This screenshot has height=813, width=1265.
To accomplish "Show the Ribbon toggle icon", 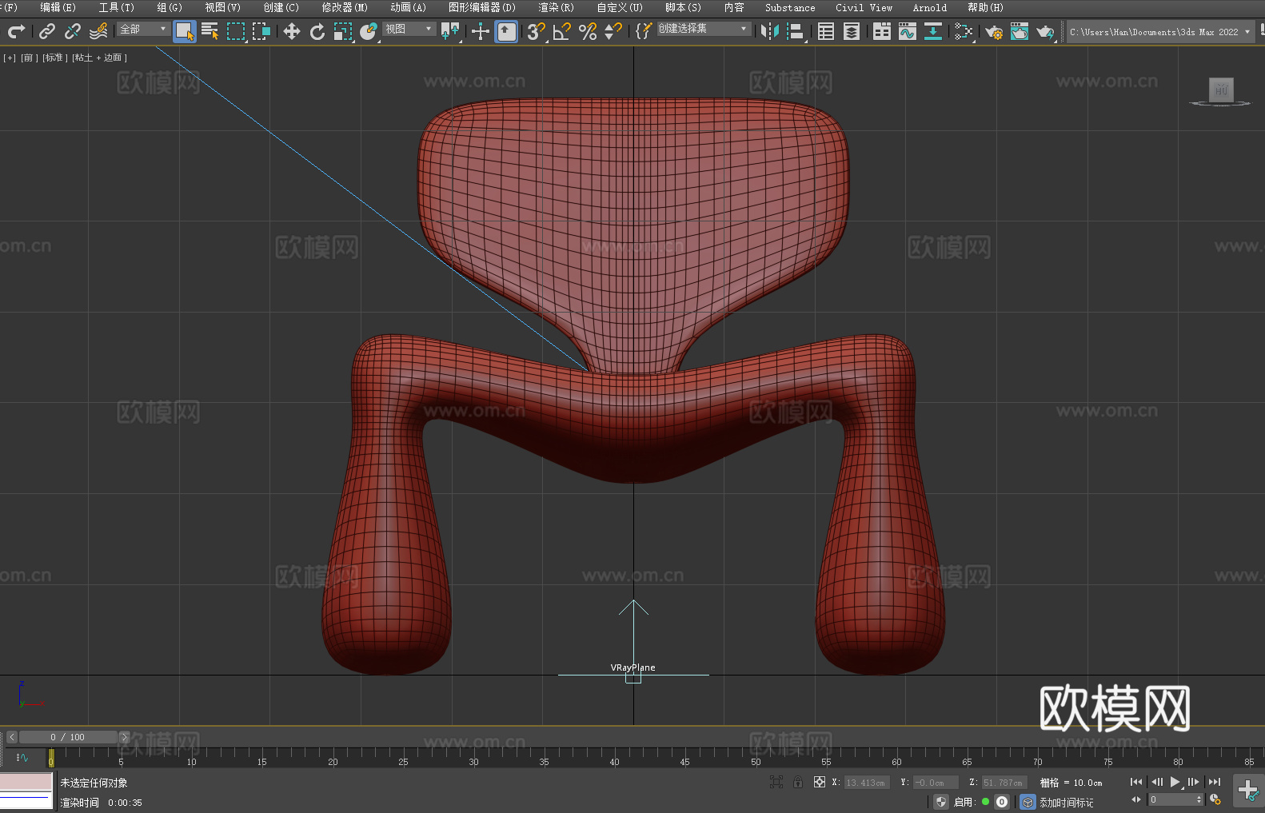I will point(882,31).
